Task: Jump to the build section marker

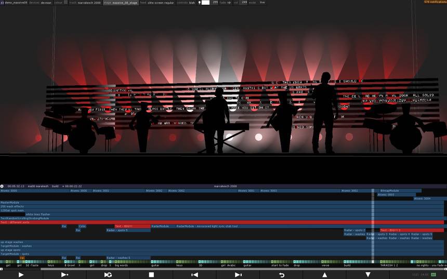Action: (347, 265)
